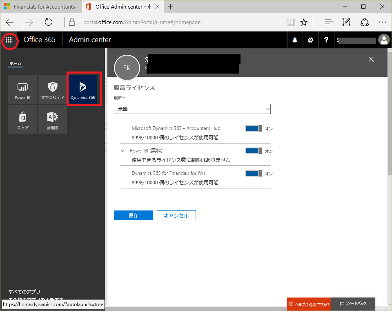Open the 管理者 admin tile
This screenshot has width=392, height=311.
pos(52,119)
